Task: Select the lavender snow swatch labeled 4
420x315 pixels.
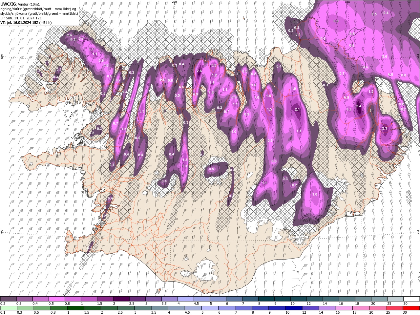Action: point(186,299)
